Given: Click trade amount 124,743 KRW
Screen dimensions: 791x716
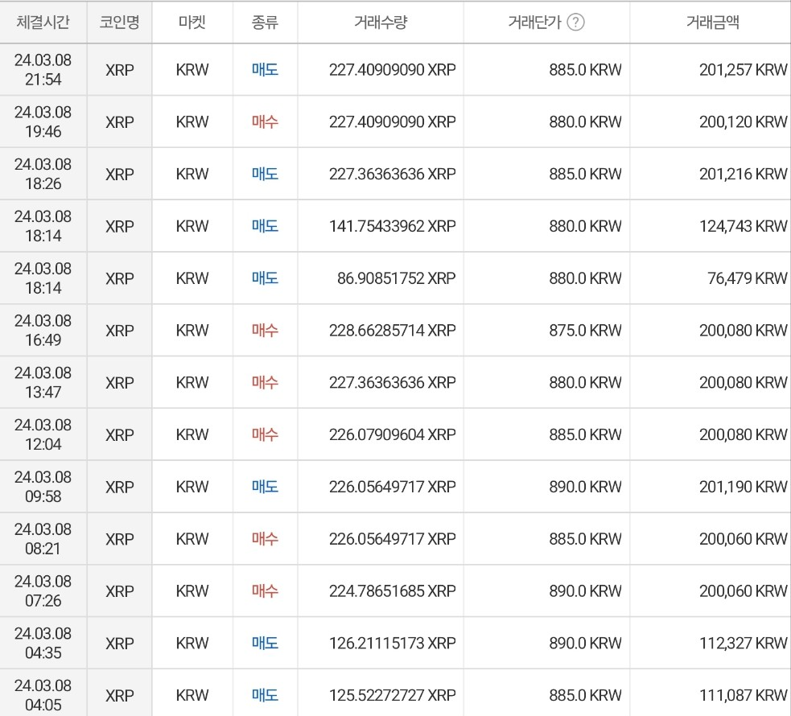Looking at the screenshot, I should coord(743,226).
